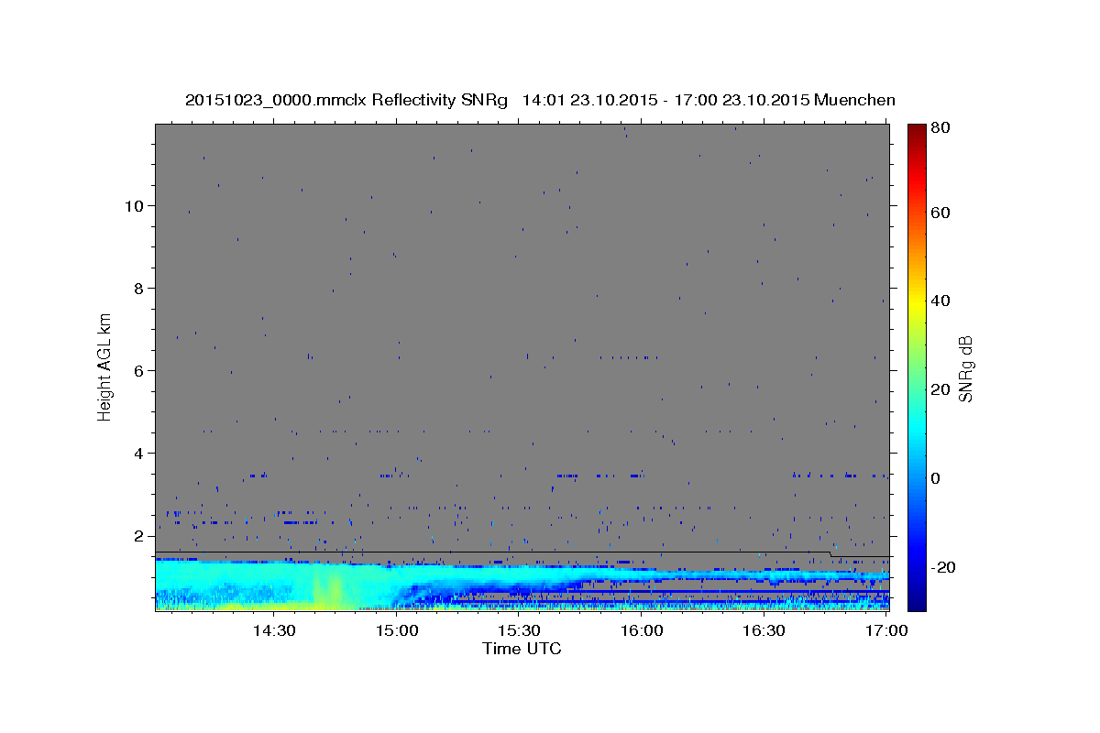
Task: Click the height axis value 4
Action: tap(141, 453)
